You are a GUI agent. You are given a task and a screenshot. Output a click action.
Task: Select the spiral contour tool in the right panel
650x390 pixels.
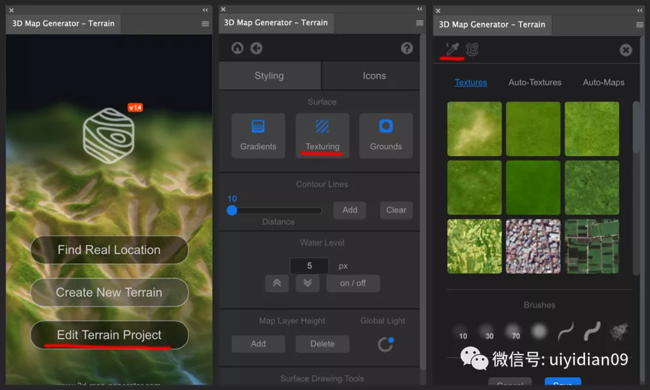click(x=472, y=49)
